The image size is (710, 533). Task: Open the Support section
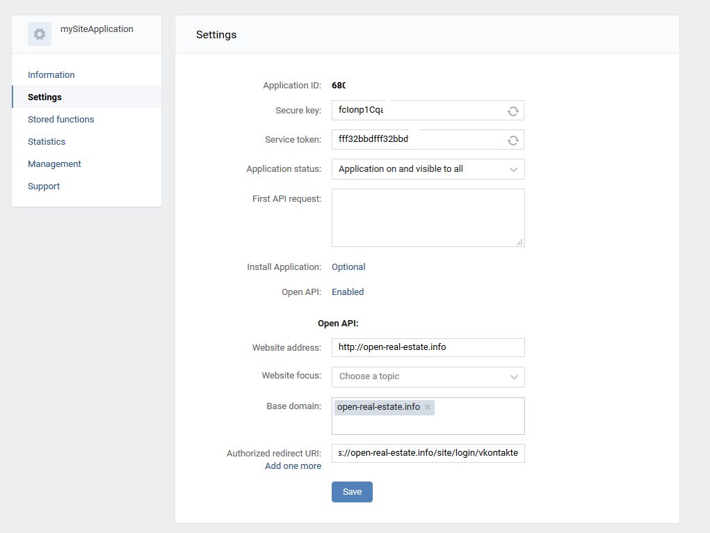pos(44,186)
